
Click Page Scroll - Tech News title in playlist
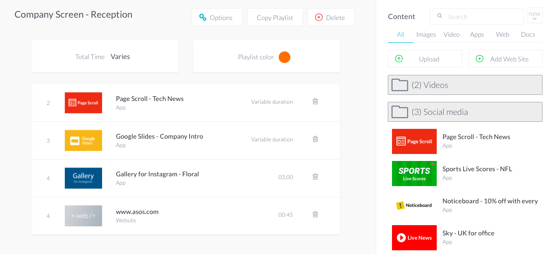[x=150, y=99]
